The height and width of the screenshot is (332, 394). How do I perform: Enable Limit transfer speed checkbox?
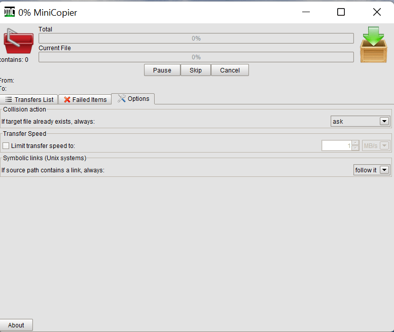[6, 145]
